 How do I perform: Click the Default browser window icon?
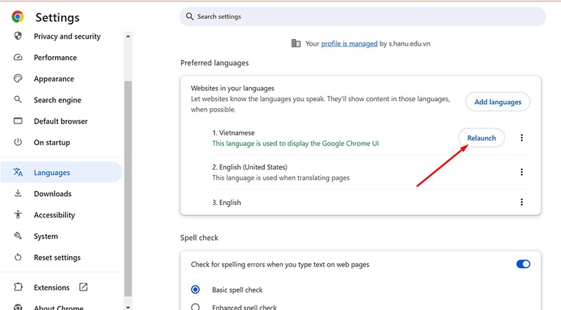pos(18,121)
